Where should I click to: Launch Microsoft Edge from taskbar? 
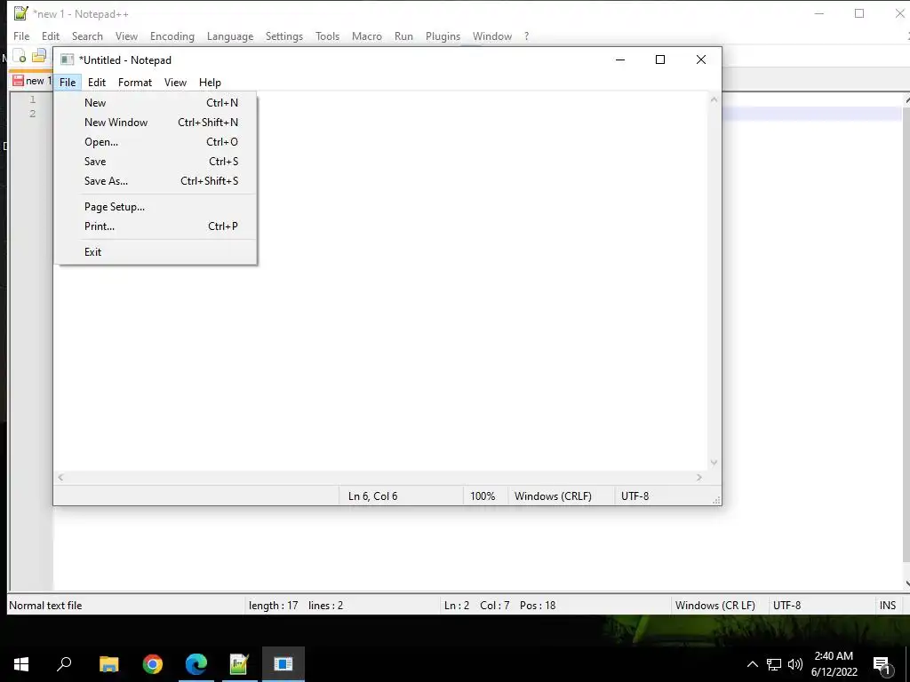point(196,664)
